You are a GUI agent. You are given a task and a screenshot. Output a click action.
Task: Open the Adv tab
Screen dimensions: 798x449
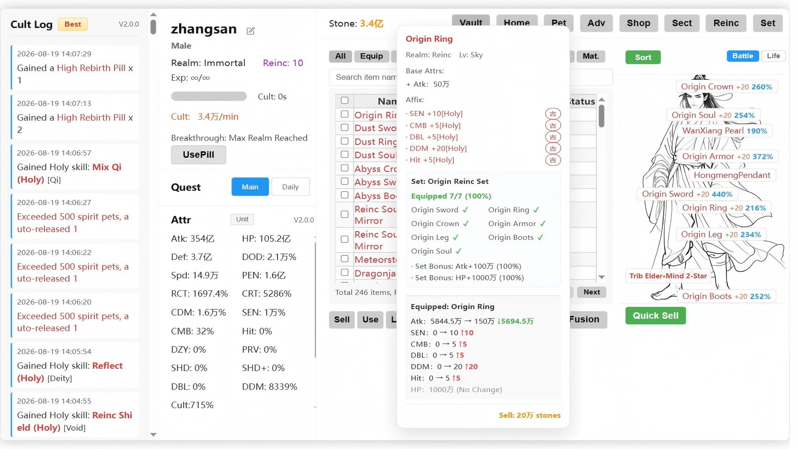point(596,23)
